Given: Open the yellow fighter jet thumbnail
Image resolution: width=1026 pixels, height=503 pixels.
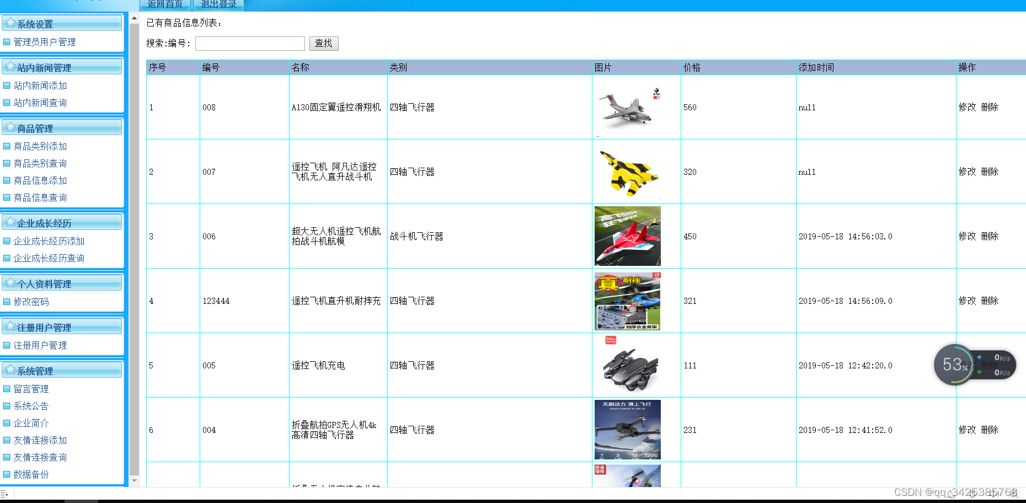Looking at the screenshot, I should tap(628, 172).
